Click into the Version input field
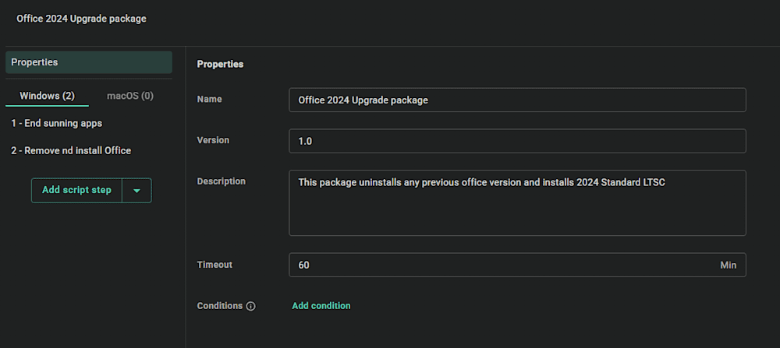The width and height of the screenshot is (780, 348). [517, 141]
